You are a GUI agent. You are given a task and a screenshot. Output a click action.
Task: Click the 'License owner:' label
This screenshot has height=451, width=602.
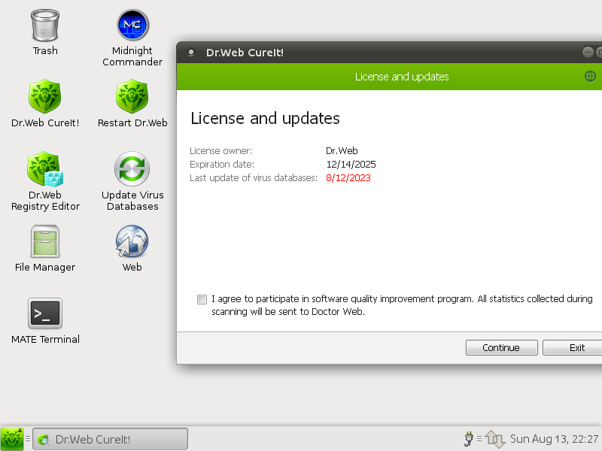coord(220,151)
